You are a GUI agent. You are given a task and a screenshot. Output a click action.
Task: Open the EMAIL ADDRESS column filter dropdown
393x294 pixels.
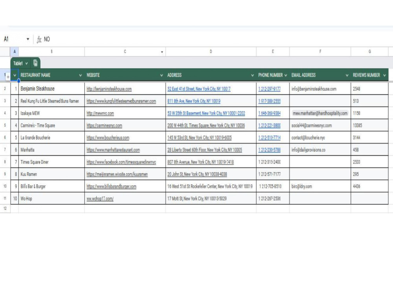(347, 75)
